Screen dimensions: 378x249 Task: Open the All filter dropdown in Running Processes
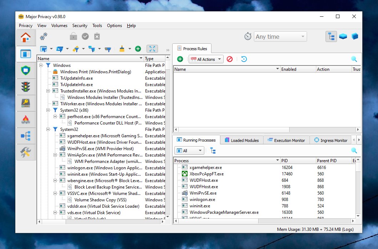(189, 150)
